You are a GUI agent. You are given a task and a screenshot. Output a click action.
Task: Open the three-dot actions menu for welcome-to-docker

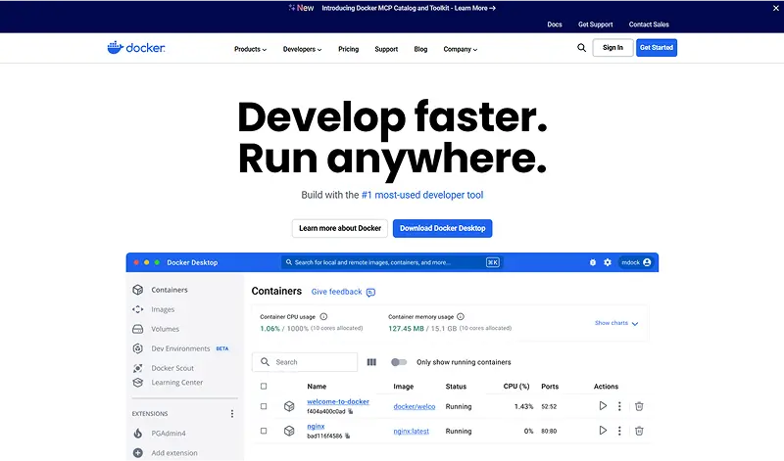point(619,405)
